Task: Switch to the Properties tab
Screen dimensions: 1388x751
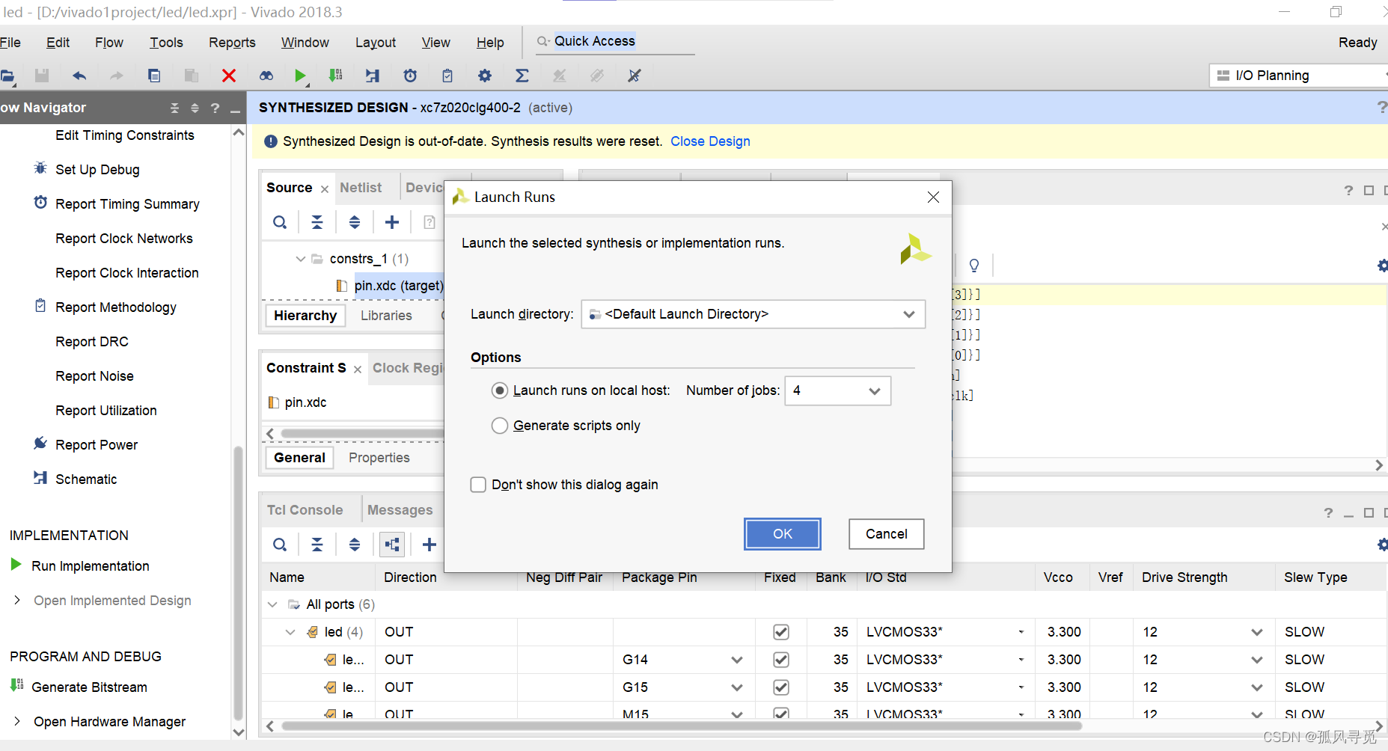Action: point(379,458)
